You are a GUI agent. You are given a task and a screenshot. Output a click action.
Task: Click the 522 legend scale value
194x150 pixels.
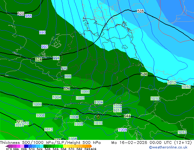tap(39, 149)
